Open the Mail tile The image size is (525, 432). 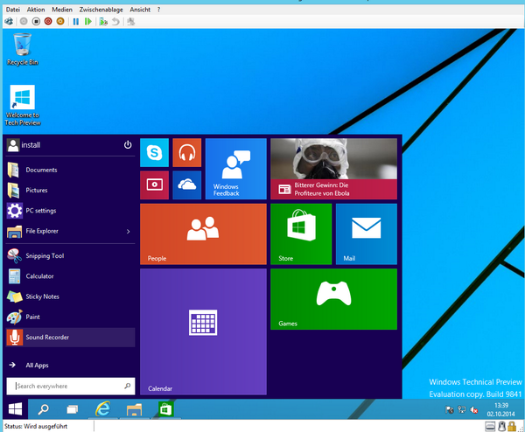367,233
